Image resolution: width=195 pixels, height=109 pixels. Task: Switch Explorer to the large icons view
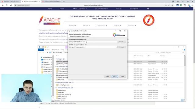184,100
